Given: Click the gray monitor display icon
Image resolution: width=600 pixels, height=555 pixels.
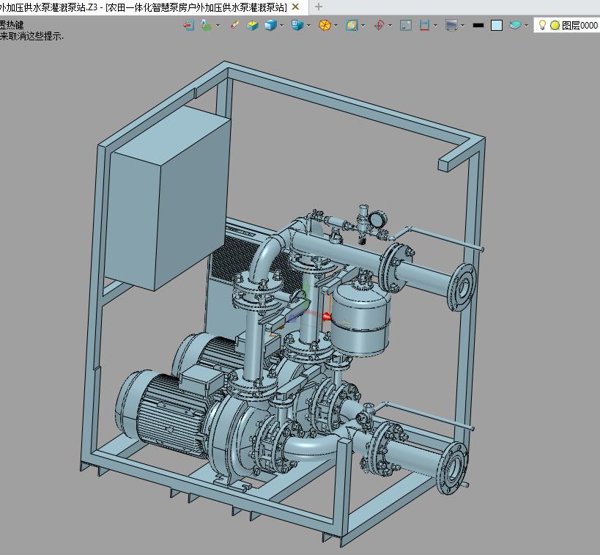Looking at the screenshot, I should tap(451, 25).
